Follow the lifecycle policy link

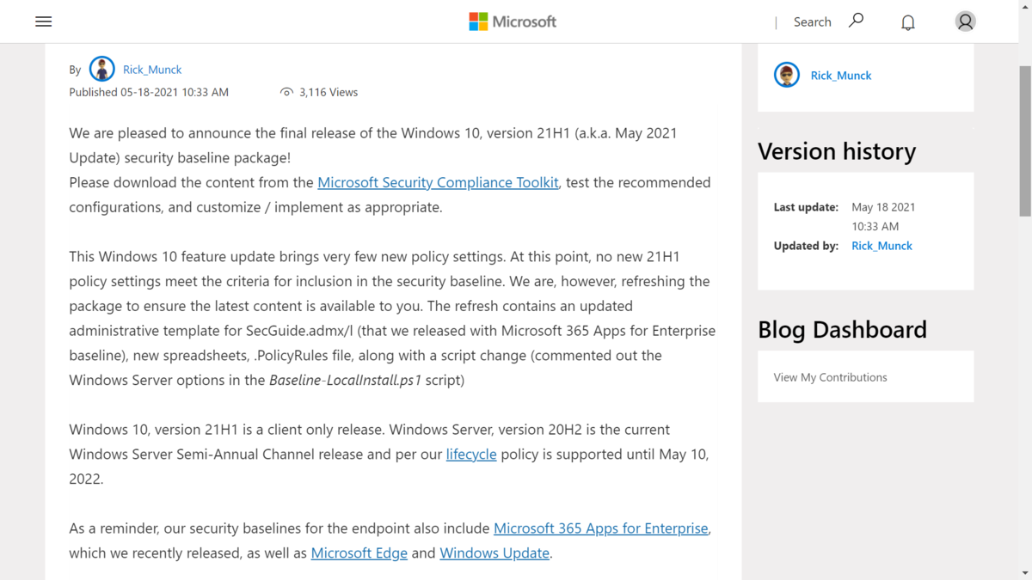(471, 454)
